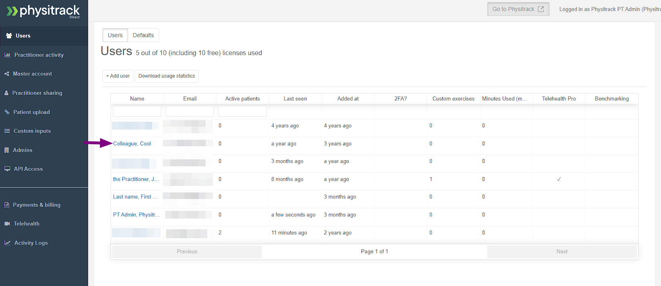Image resolution: width=661 pixels, height=286 pixels.
Task: Open the API Access monitor icon
Action: pyautogui.click(x=7, y=169)
